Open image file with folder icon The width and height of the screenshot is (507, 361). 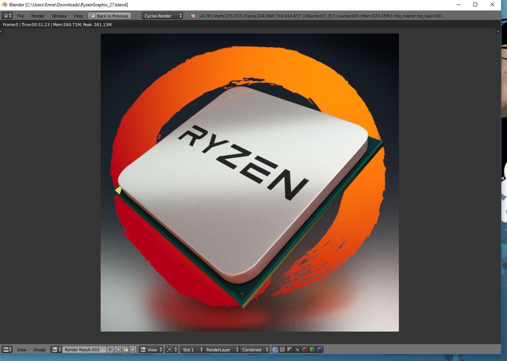click(x=126, y=349)
